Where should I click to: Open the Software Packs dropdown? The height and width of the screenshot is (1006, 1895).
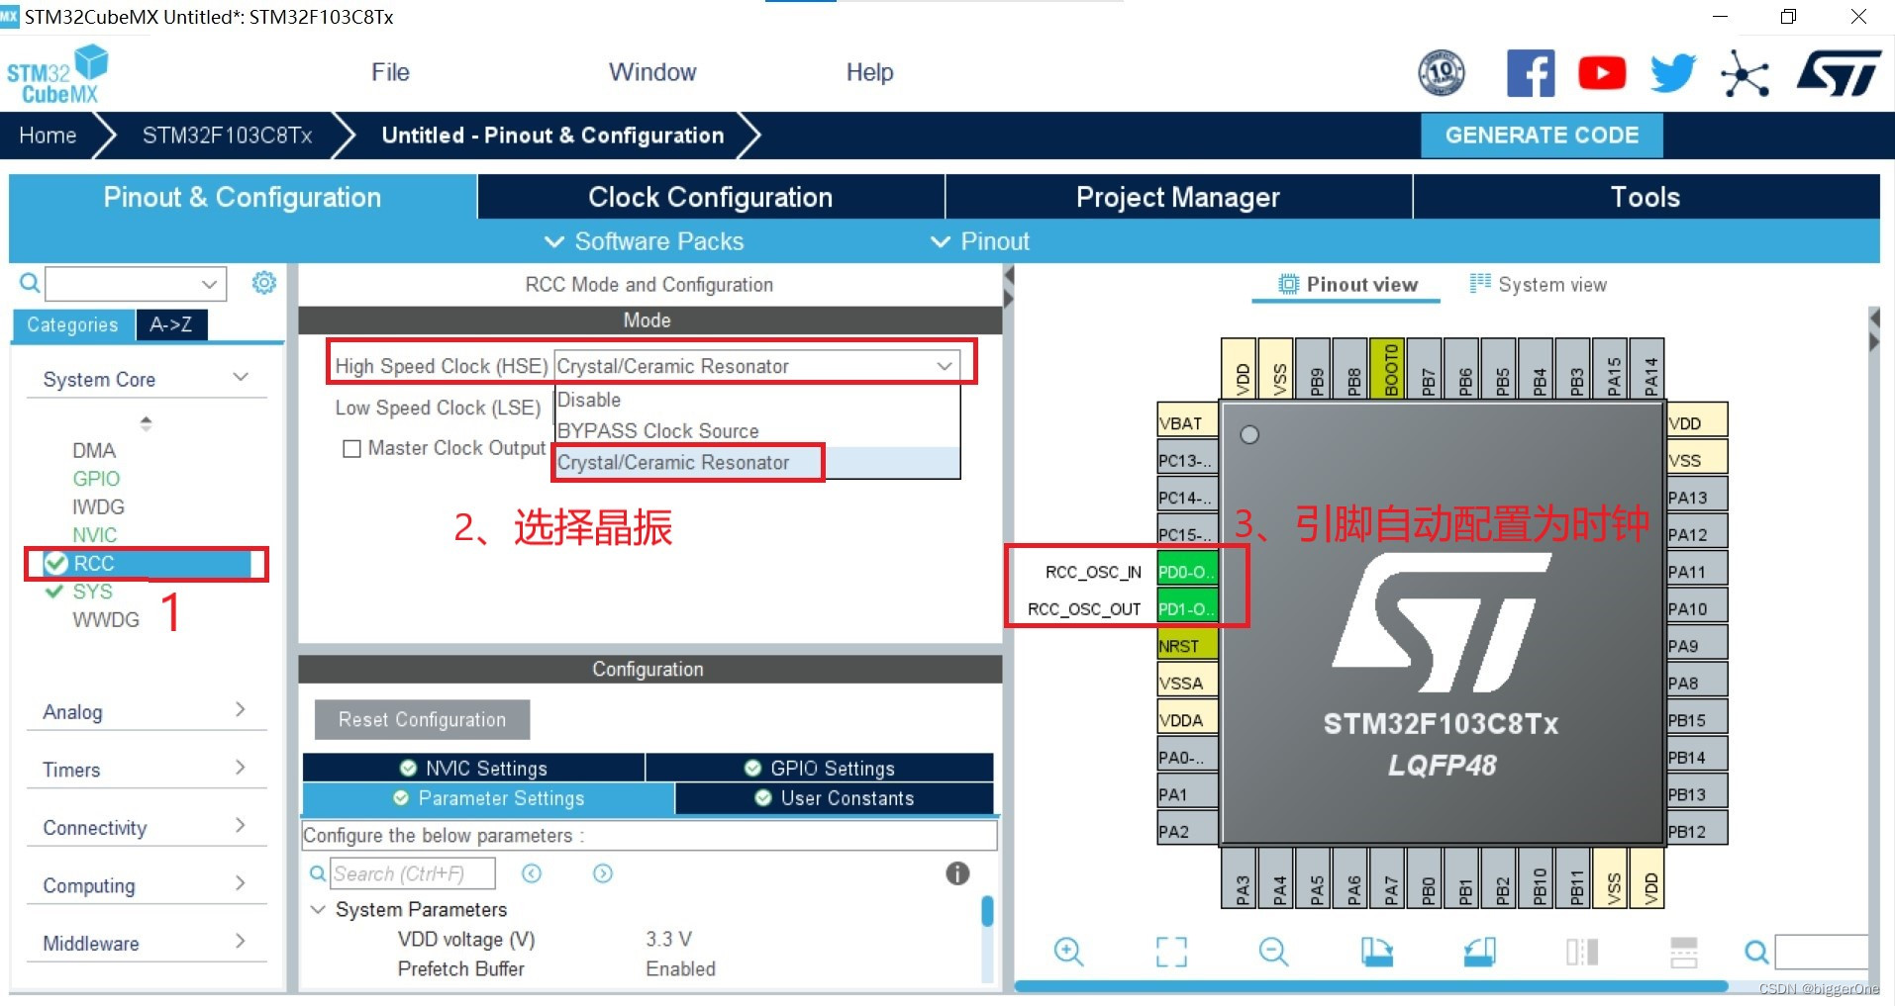(x=645, y=241)
